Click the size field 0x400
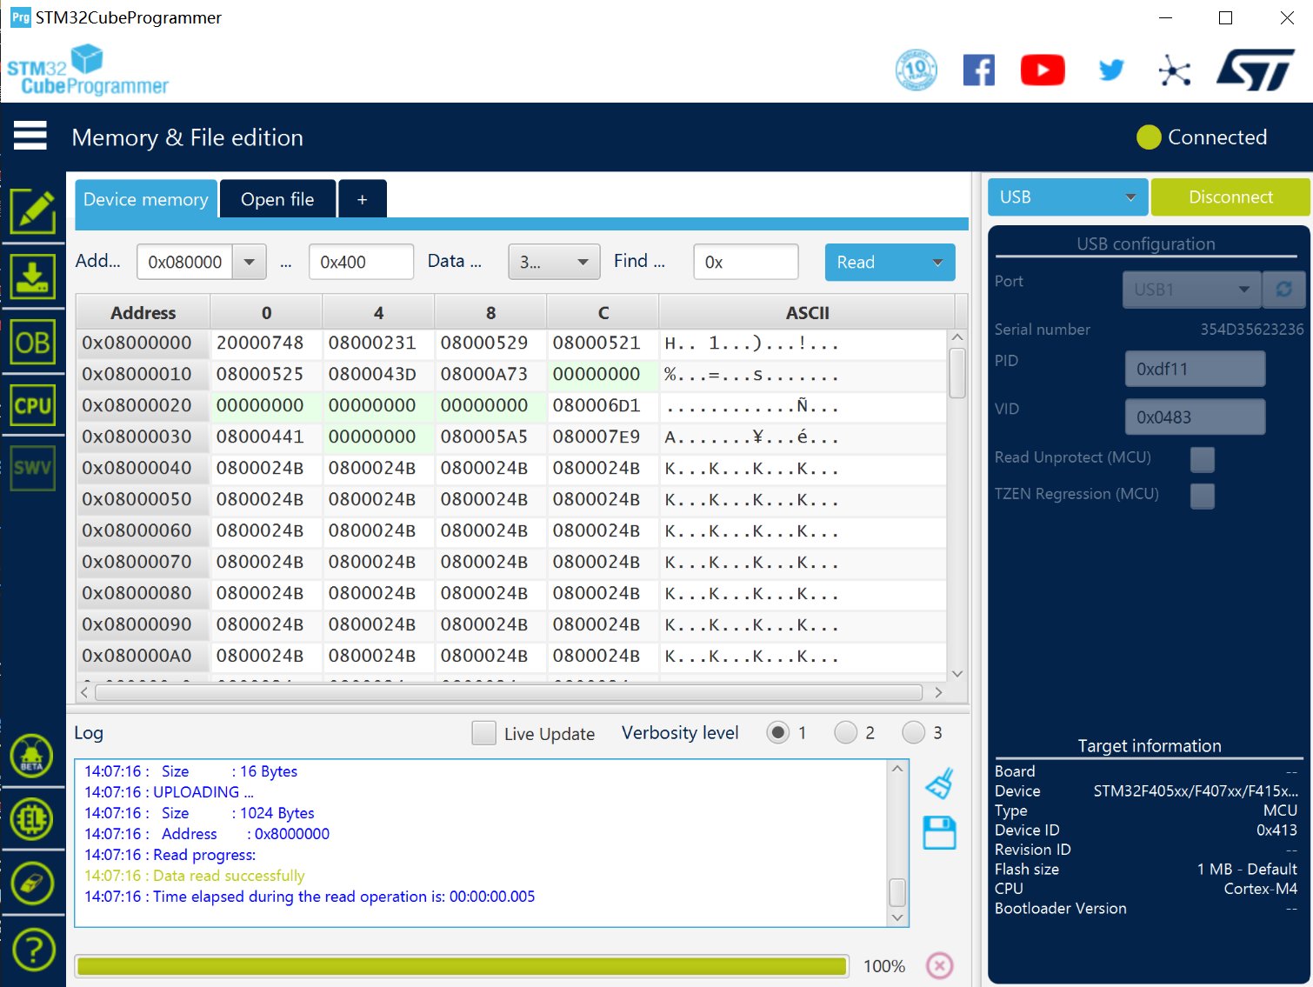 pos(361,262)
